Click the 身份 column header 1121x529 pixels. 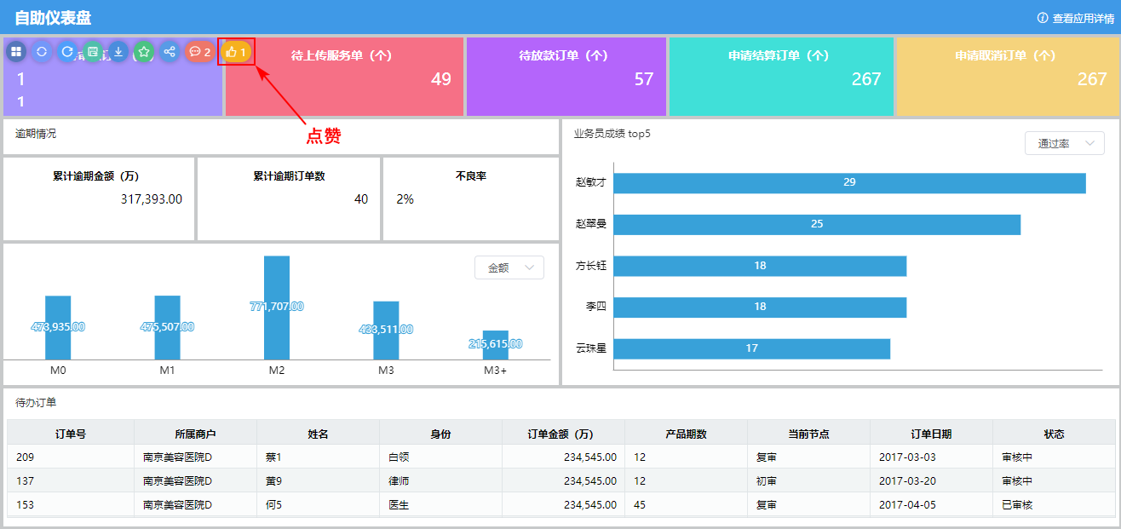tap(440, 433)
